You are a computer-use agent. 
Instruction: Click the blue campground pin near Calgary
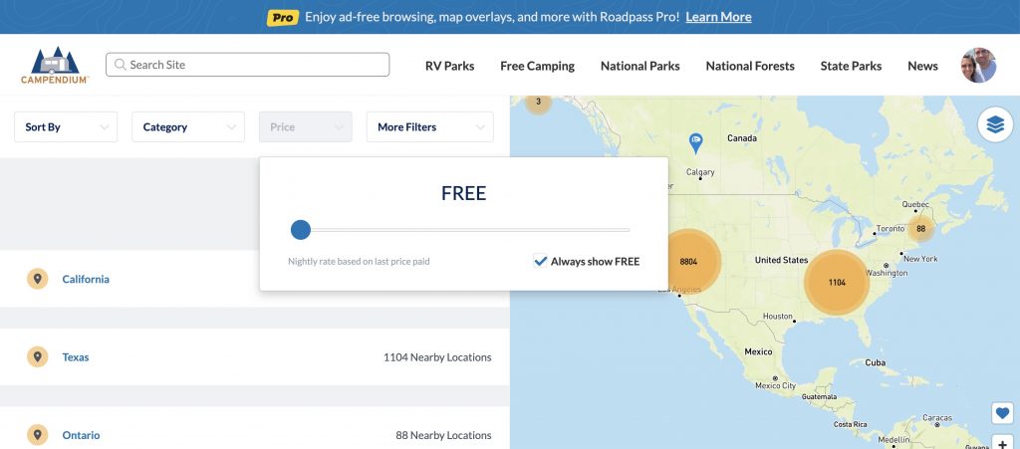coord(695,142)
